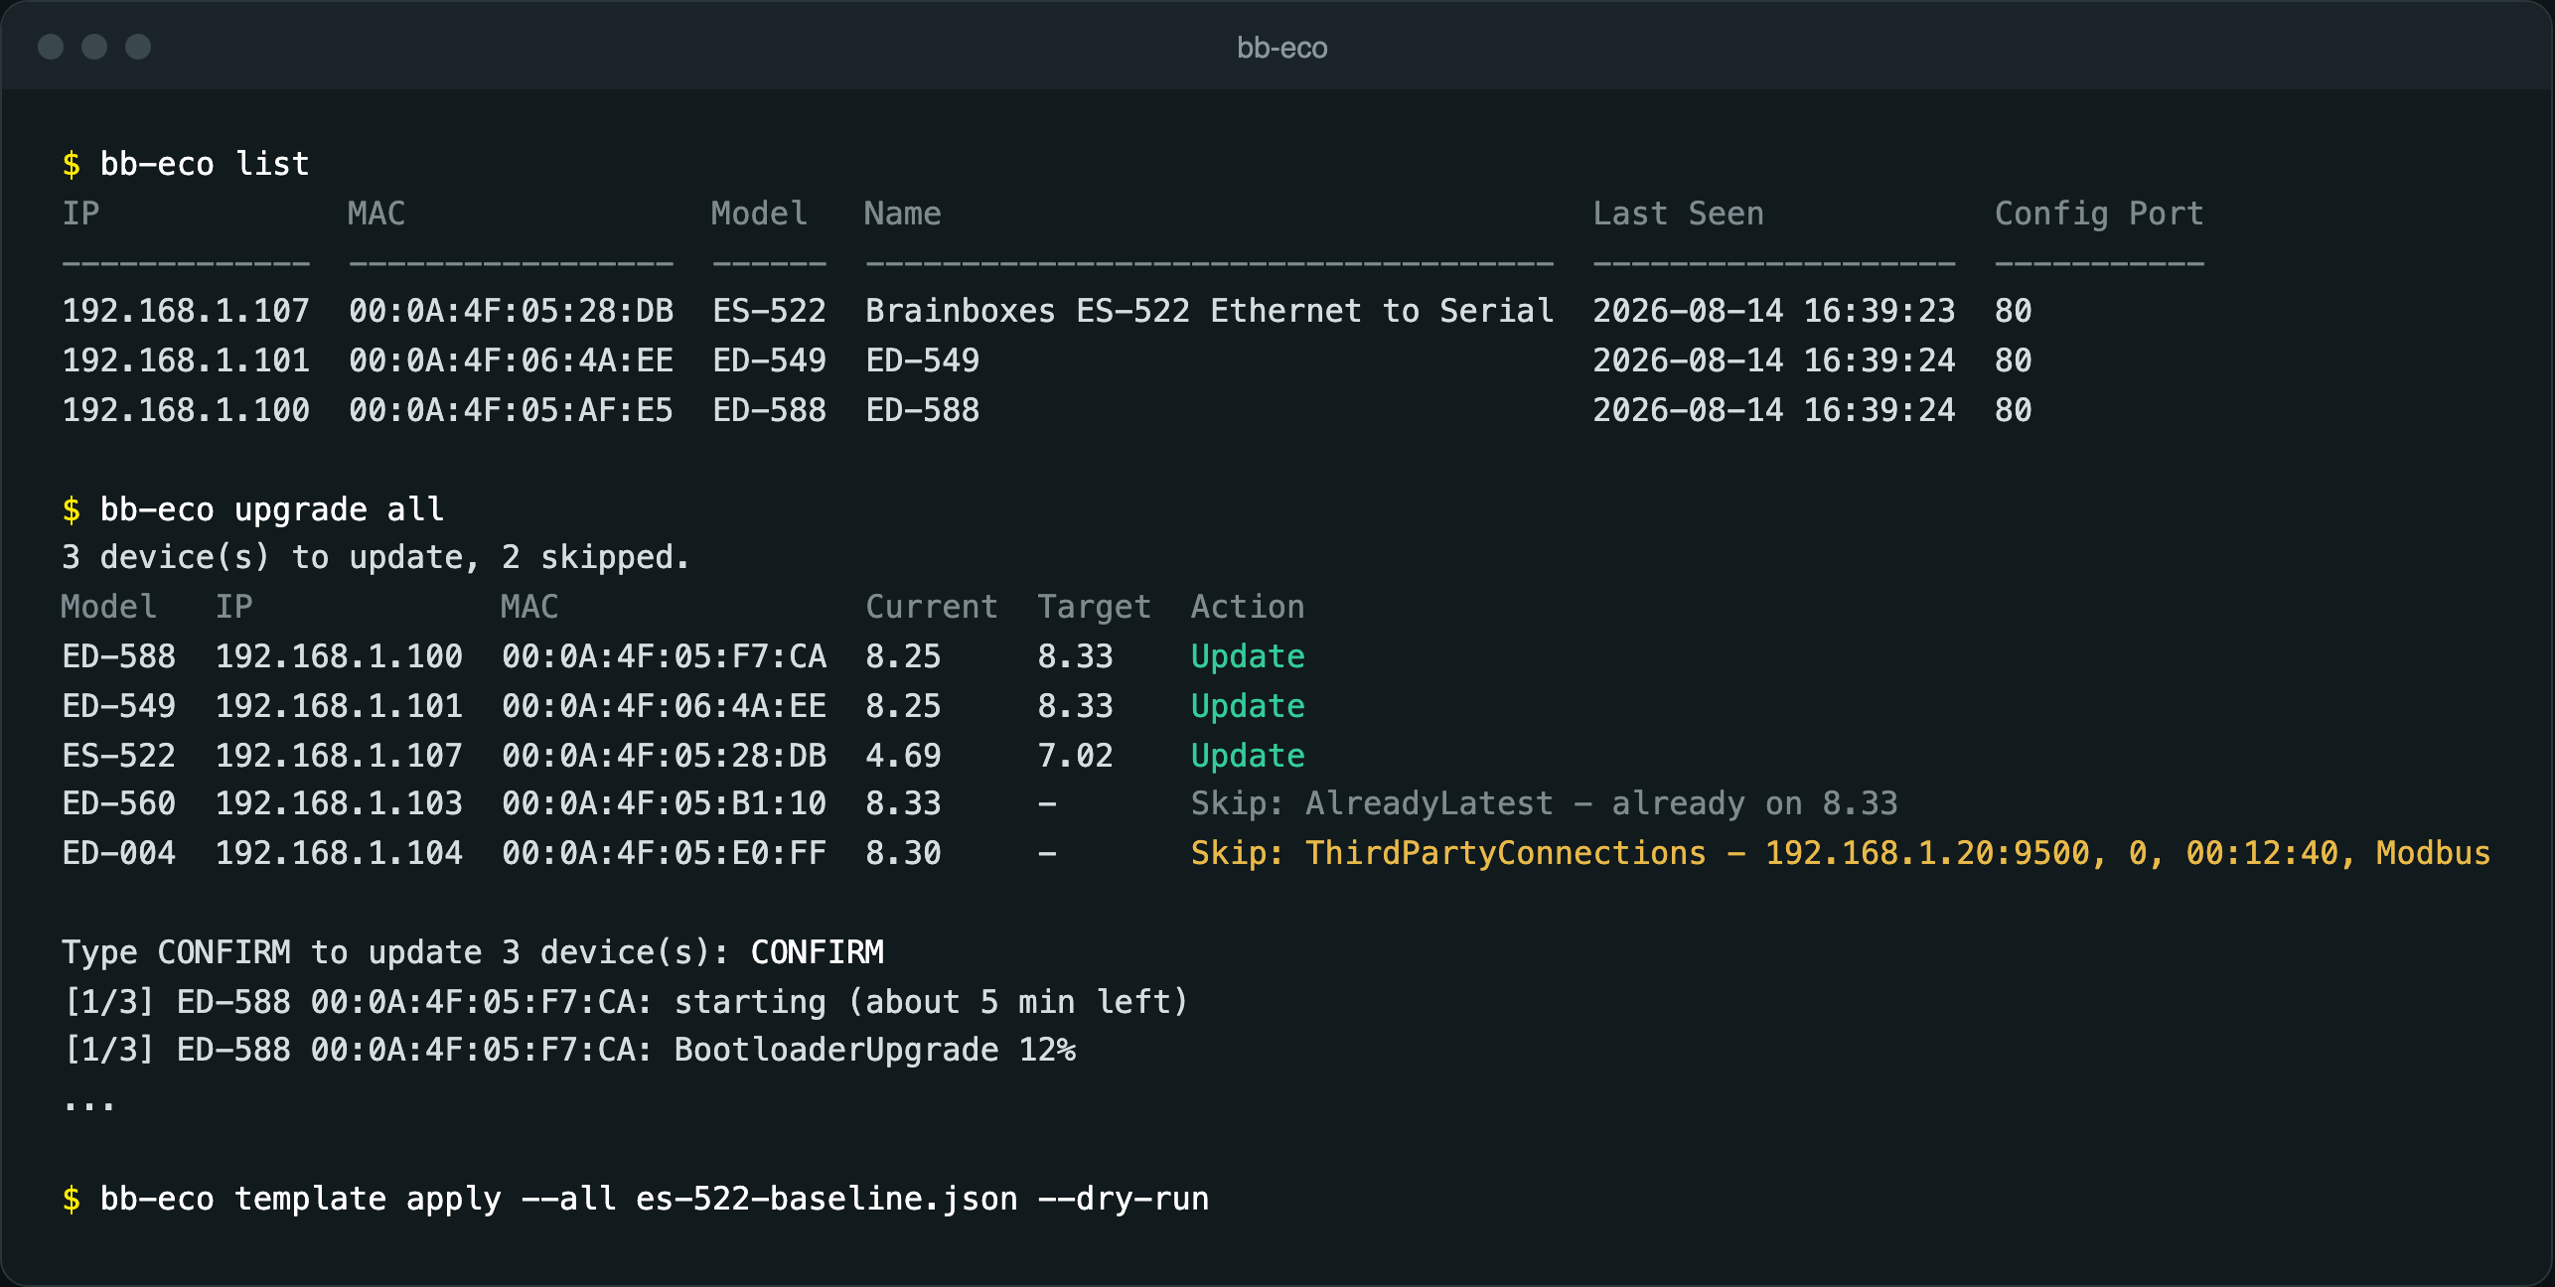Screen dimensions: 2555x1287
Task: Select MAC 00:0A:4F:05:F7:CA in upgrade table
Action: click(664, 656)
